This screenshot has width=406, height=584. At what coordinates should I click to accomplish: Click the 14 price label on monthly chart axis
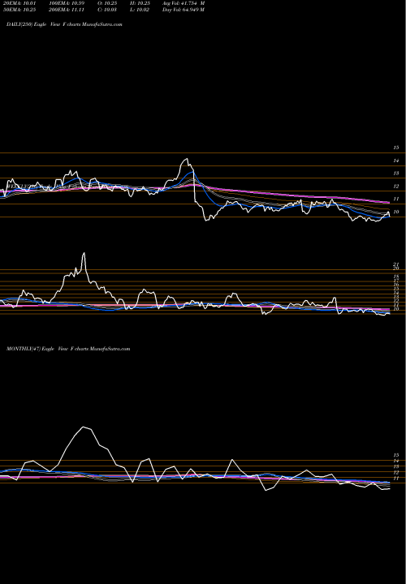pos(396,461)
